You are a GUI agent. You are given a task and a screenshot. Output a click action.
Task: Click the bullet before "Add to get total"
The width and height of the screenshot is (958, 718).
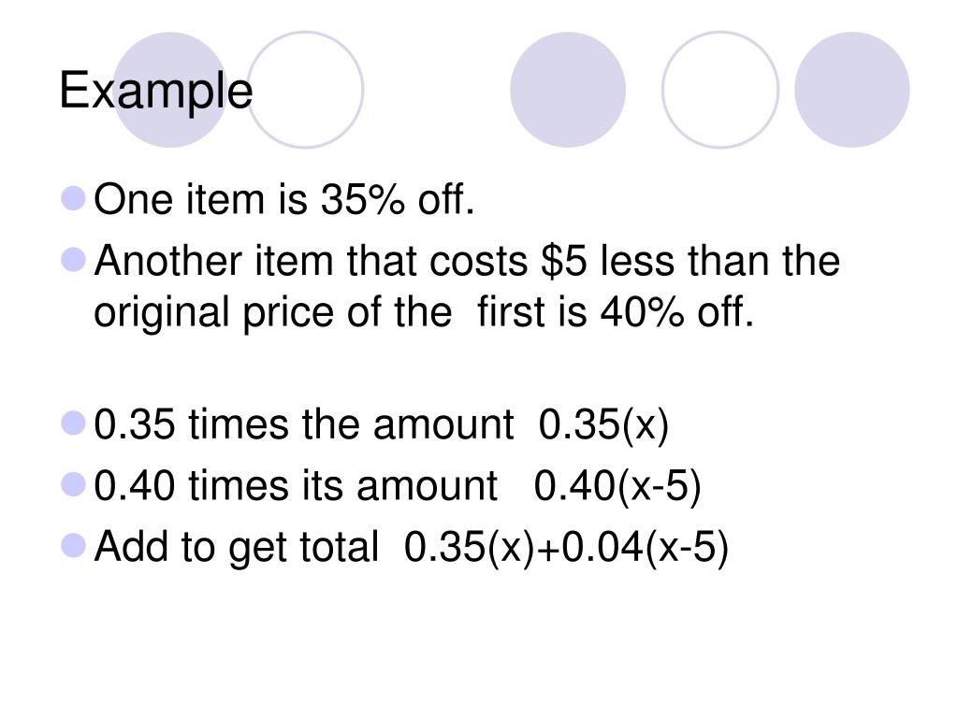coord(73,546)
